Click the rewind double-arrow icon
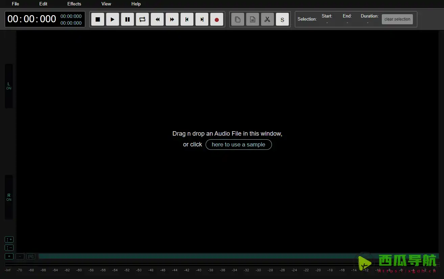444x279 pixels. (x=157, y=20)
